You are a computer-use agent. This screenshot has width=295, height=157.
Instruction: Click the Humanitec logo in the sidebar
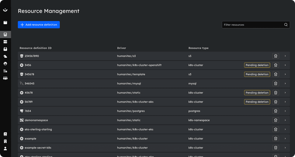[x=5, y=10]
